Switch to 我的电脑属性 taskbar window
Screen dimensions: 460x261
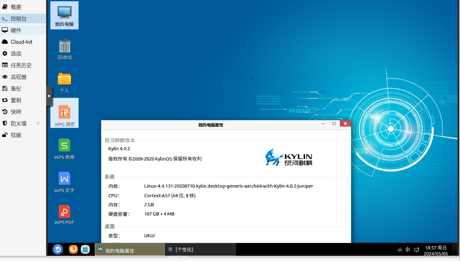[130, 250]
